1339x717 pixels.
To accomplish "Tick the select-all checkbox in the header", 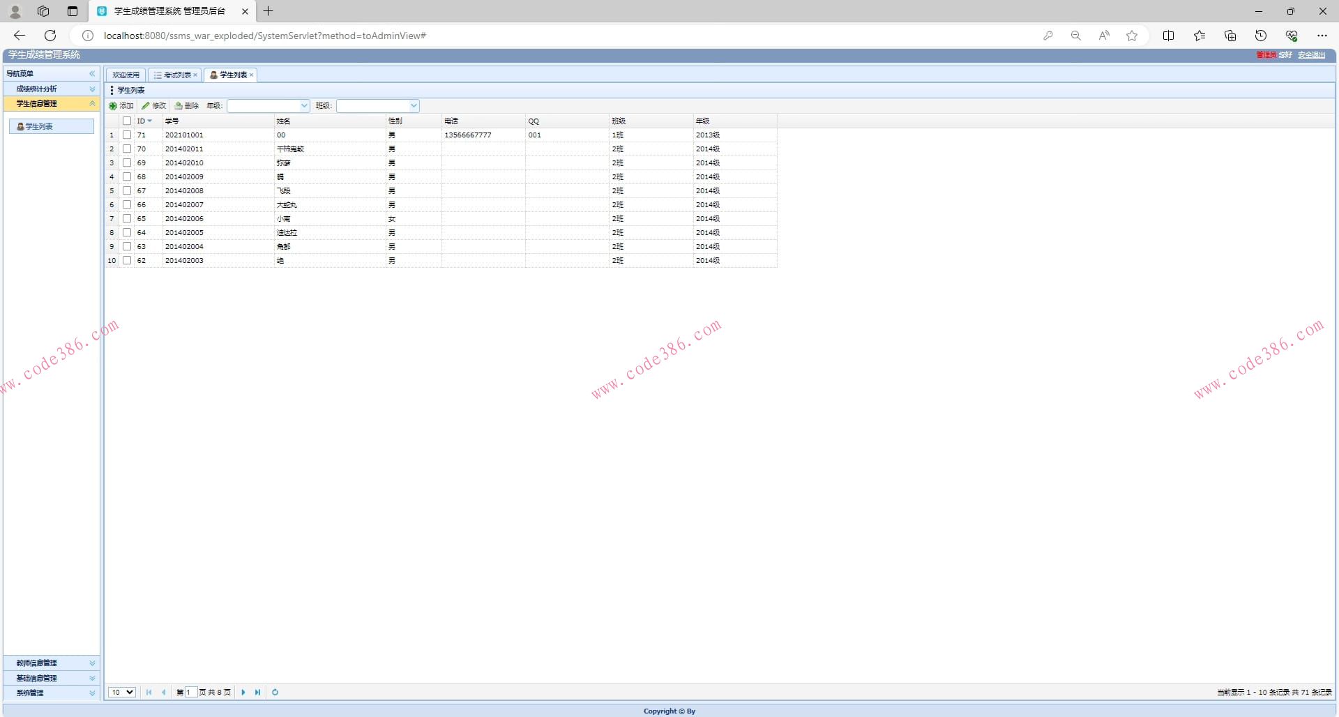I will click(x=127, y=121).
